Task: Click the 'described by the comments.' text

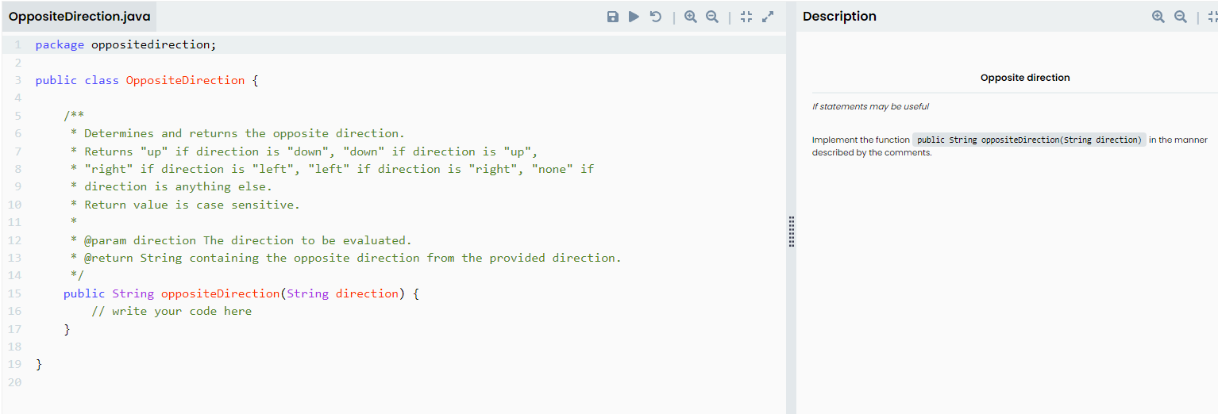Action: click(x=872, y=152)
